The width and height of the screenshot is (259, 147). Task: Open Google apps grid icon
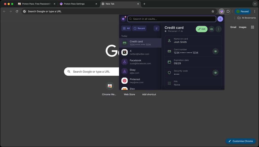pyautogui.click(x=252, y=27)
